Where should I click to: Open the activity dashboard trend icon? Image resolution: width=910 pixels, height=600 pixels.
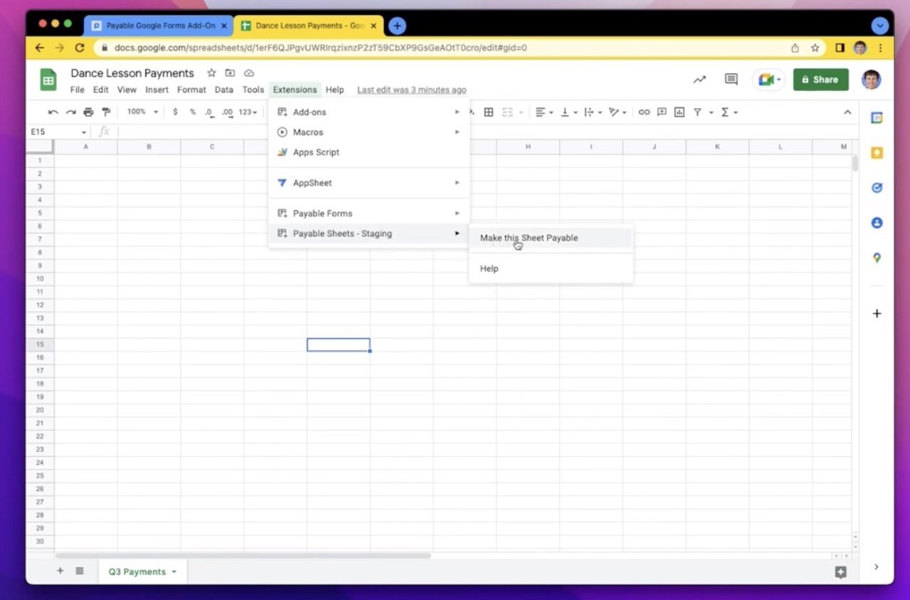point(699,79)
